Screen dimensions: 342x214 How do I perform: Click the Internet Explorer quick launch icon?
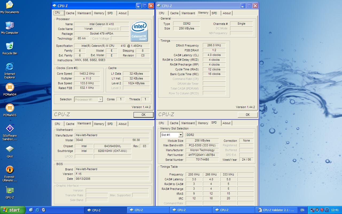(x=37, y=210)
